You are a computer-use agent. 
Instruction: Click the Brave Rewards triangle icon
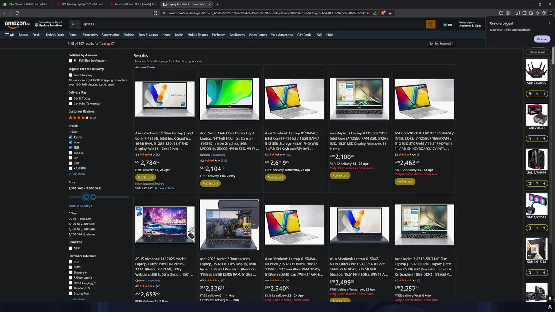point(390,13)
